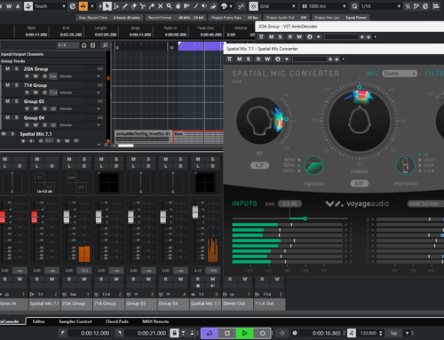Click the 2OA Group mixer channel fader
Image resolution: width=444 pixels, height=340 pixels.
67,217
